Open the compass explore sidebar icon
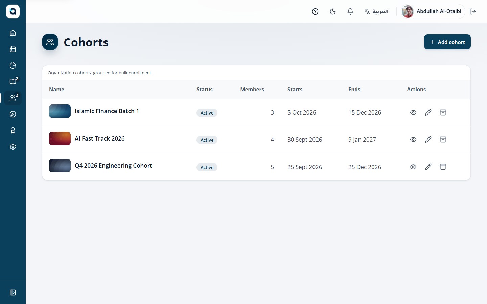487x304 pixels. [13, 114]
